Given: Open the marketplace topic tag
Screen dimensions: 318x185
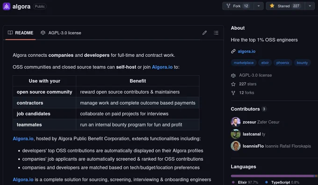Looking at the screenshot, I should (244, 63).
